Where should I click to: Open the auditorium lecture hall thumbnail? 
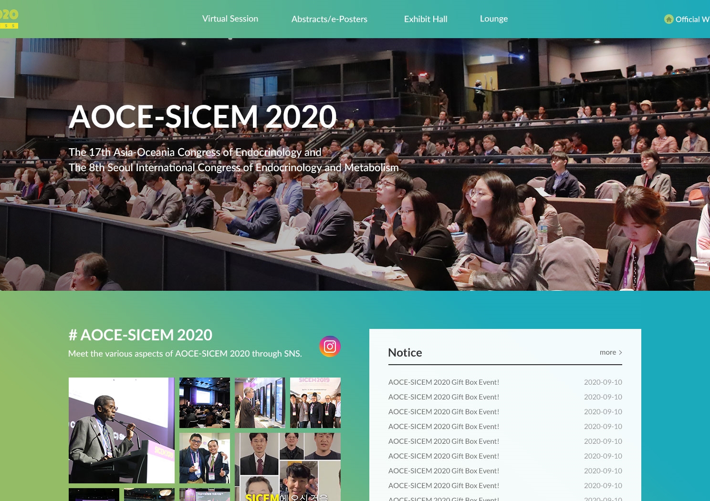point(204,402)
